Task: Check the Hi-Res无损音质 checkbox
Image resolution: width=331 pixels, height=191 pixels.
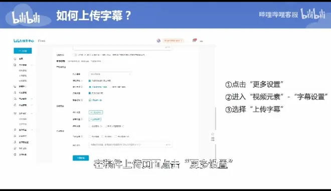Action: tap(105, 126)
